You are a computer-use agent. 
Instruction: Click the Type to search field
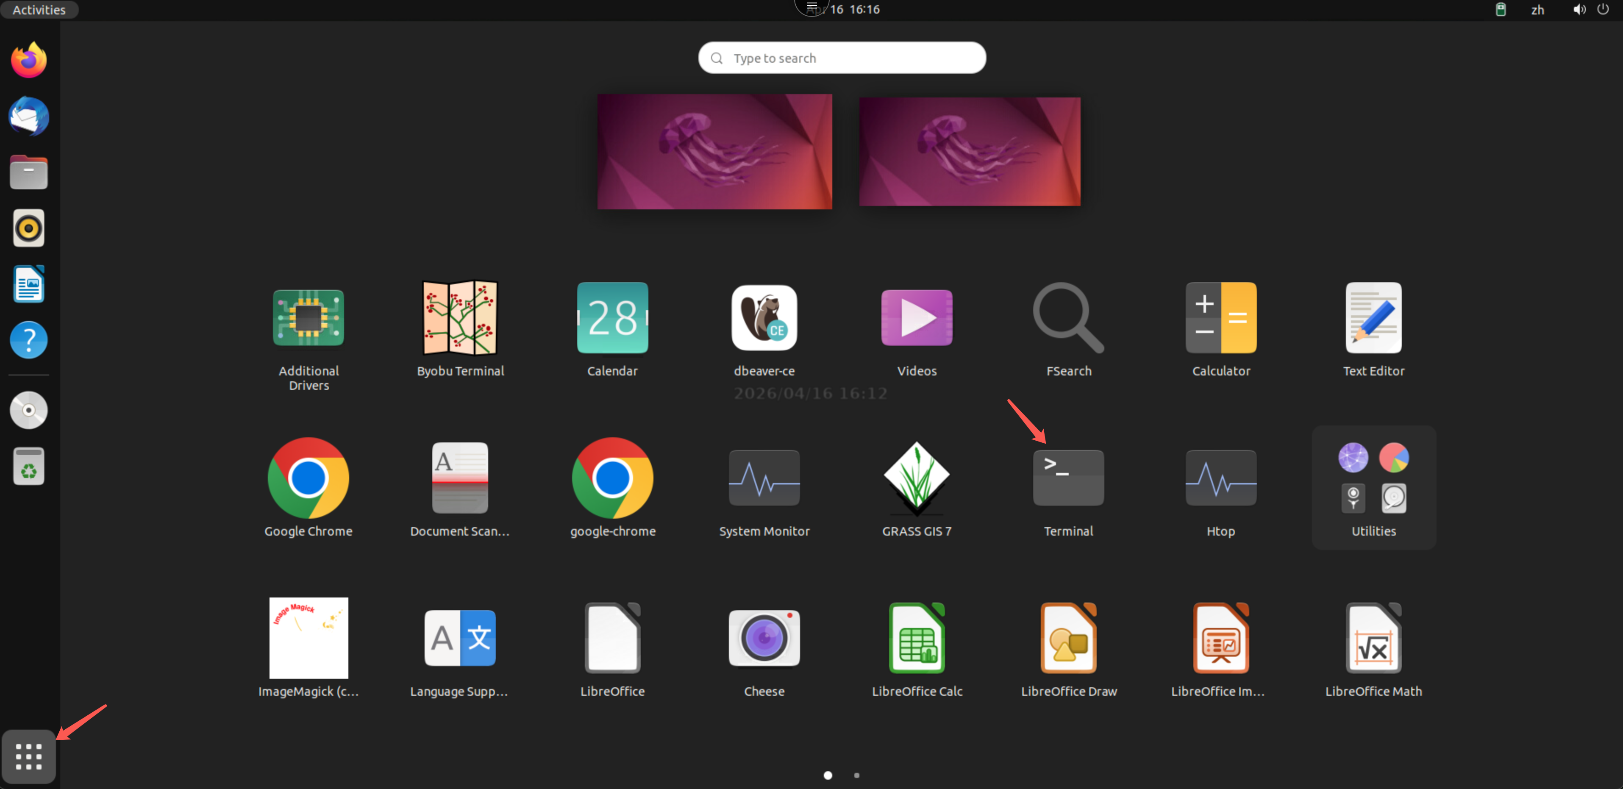tap(842, 58)
